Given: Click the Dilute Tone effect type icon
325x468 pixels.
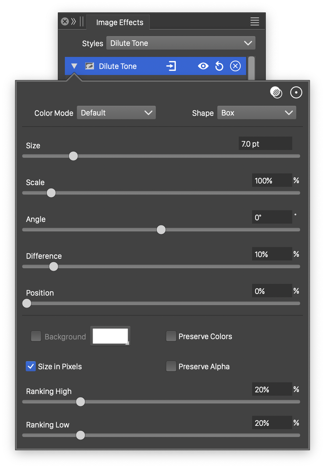Looking at the screenshot, I should [89, 66].
